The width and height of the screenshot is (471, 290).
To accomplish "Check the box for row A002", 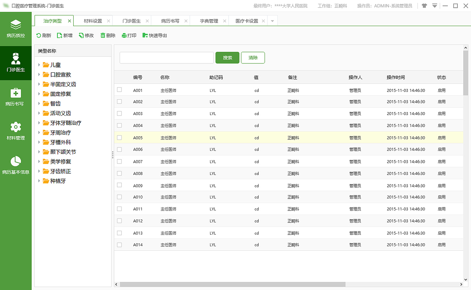I will click(x=119, y=101).
